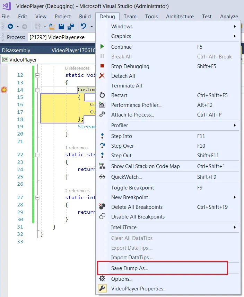Viewport: 244px width, 297px height.
Task: Close the open Debug menu header
Action: (x=107, y=17)
